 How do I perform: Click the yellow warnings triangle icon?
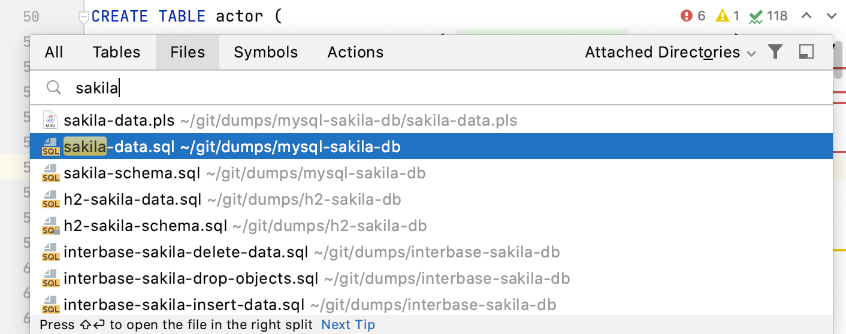(722, 16)
